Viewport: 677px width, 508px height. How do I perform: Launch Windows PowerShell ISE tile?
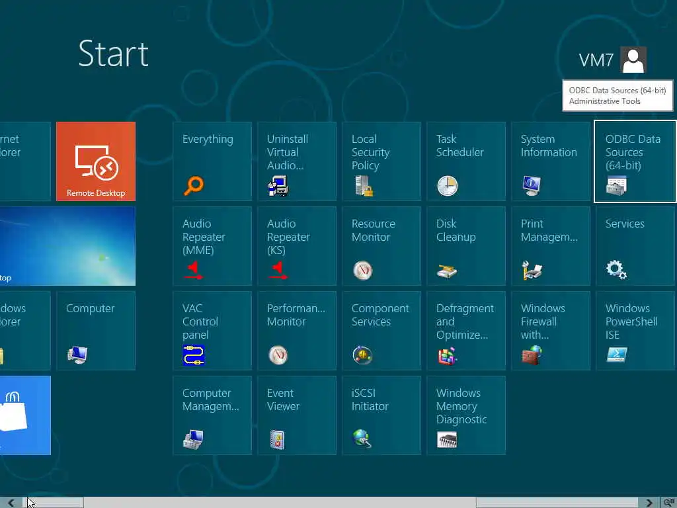635,331
